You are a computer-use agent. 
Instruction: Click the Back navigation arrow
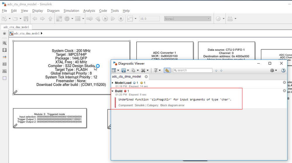point(35,19)
